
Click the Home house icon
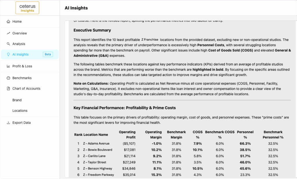[x=8, y=22]
